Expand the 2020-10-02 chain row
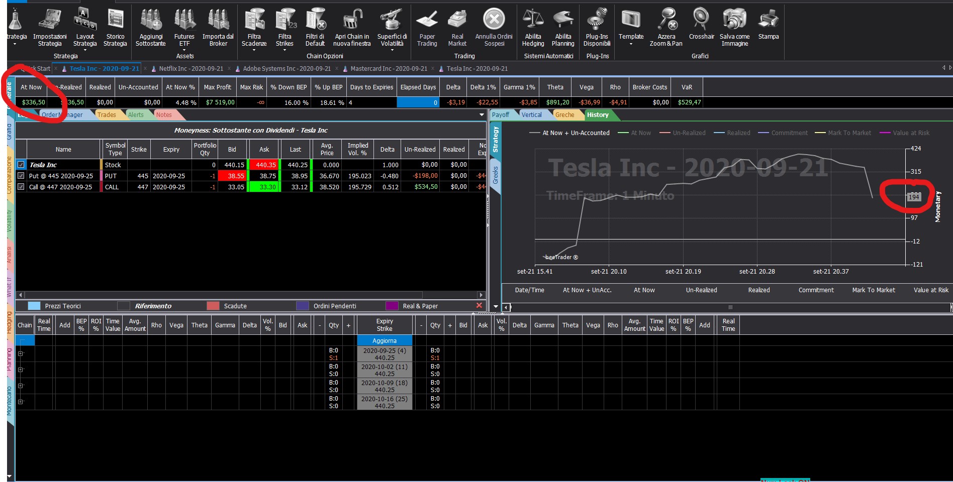Screen dimensions: 953x482 pyautogui.click(x=21, y=370)
